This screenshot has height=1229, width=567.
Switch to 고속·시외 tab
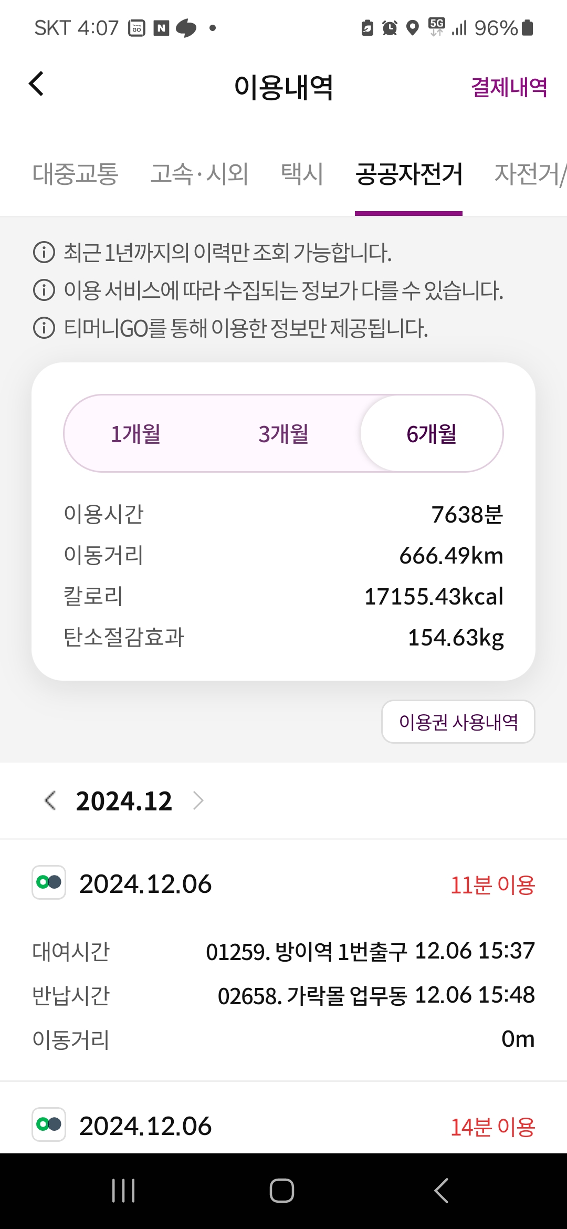click(x=199, y=174)
